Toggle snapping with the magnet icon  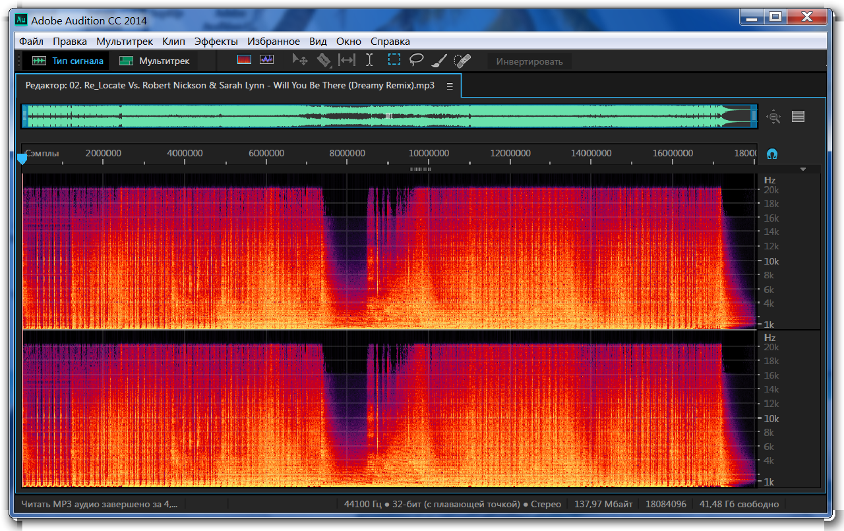click(772, 154)
